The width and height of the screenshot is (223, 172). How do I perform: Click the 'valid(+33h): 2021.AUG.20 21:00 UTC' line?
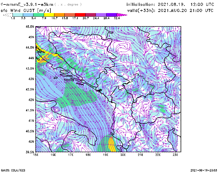pos(170,11)
